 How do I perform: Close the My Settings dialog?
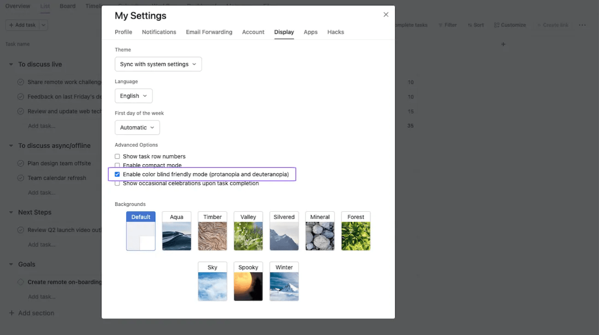click(x=386, y=15)
